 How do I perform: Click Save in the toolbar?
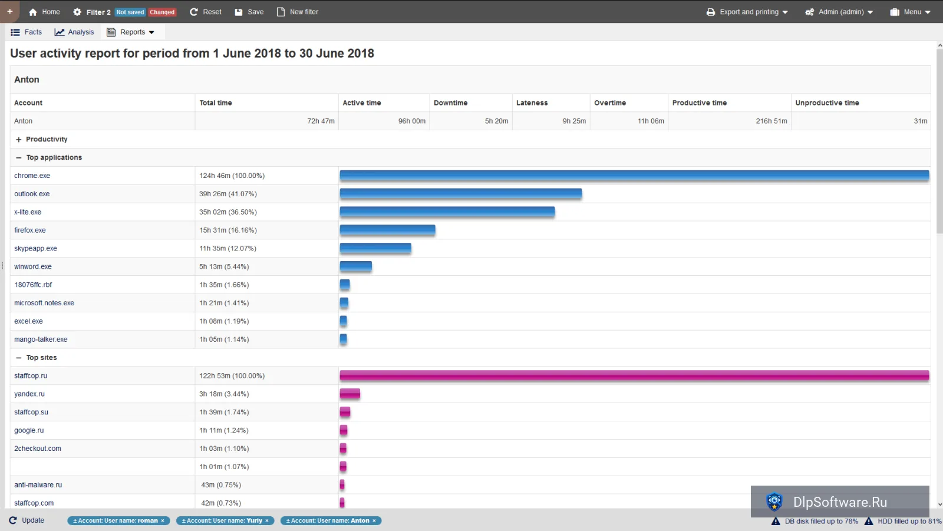coord(249,12)
